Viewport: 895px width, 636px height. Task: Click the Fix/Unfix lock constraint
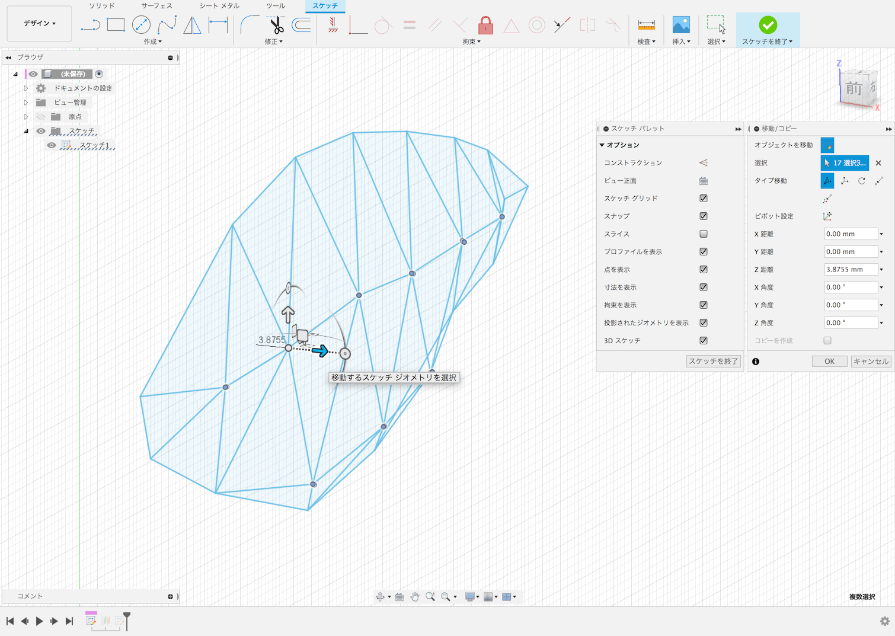[485, 25]
